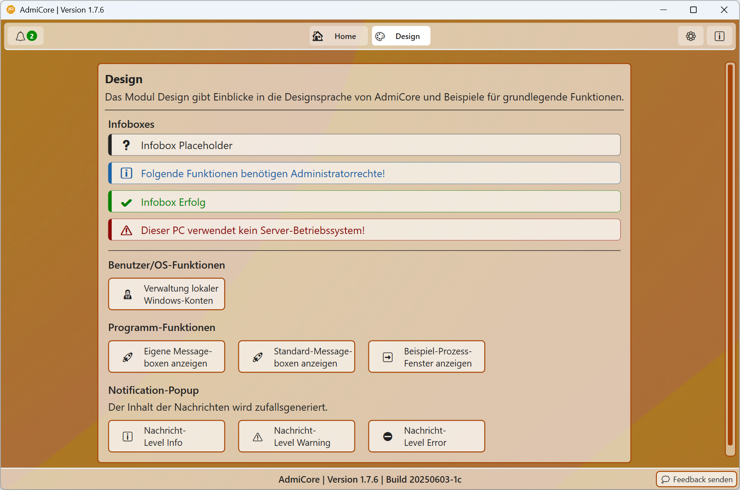
Task: Click the vertical scrollbar on the right
Action: point(730,259)
